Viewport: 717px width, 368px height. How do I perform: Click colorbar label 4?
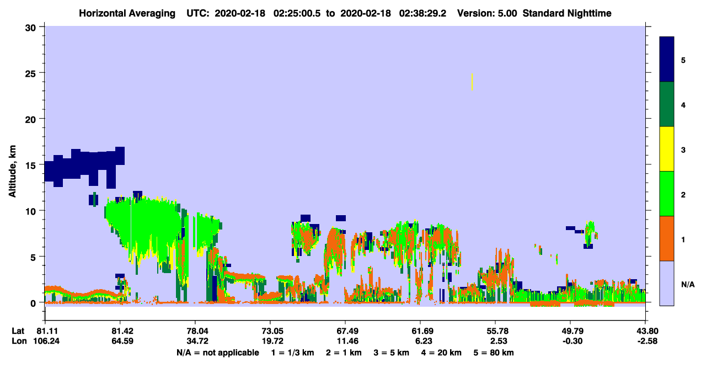tap(683, 105)
